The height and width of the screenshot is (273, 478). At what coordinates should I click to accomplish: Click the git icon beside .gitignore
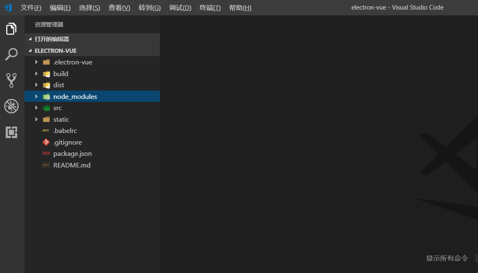(46, 142)
